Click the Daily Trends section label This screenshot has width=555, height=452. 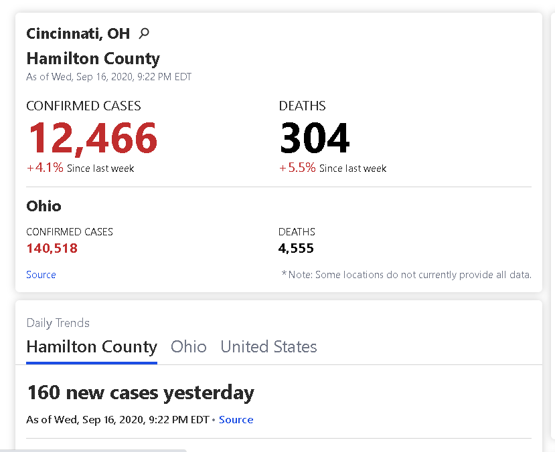pos(58,323)
